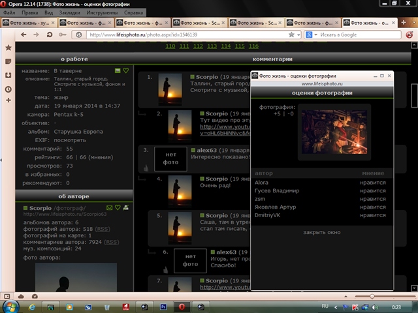Image resolution: width=418 pixels, height=313 pixels.
Task: Open the Инструменты menu
Action: point(101,12)
